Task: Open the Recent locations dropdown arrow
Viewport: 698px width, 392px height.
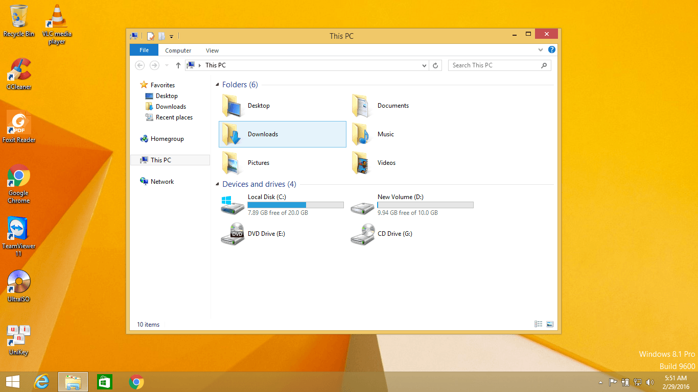Action: 167,65
